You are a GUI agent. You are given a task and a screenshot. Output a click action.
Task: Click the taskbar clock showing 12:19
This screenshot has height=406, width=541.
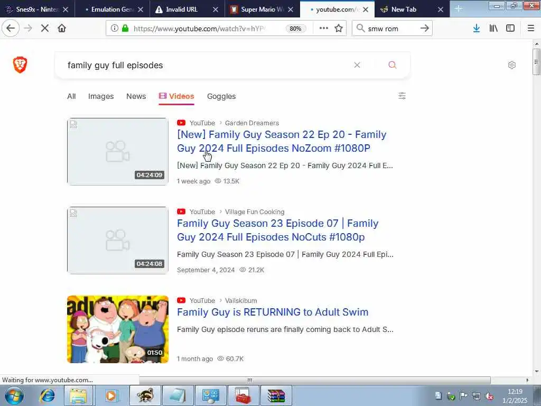click(515, 396)
